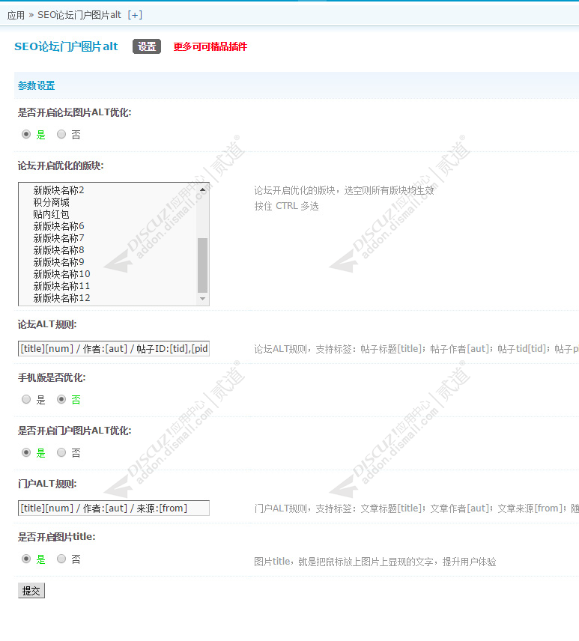579x641 pixels.
Task: Select 否 for 门户图片ALT优化
Action: click(61, 452)
